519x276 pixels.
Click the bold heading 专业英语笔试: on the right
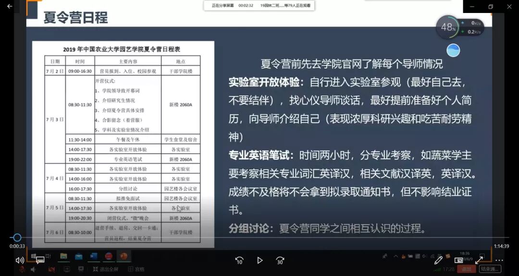pyautogui.click(x=261, y=155)
